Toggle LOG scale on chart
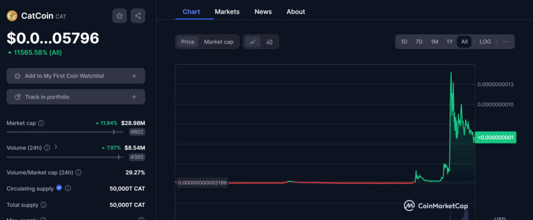Image resolution: width=533 pixels, height=220 pixels. 485,42
